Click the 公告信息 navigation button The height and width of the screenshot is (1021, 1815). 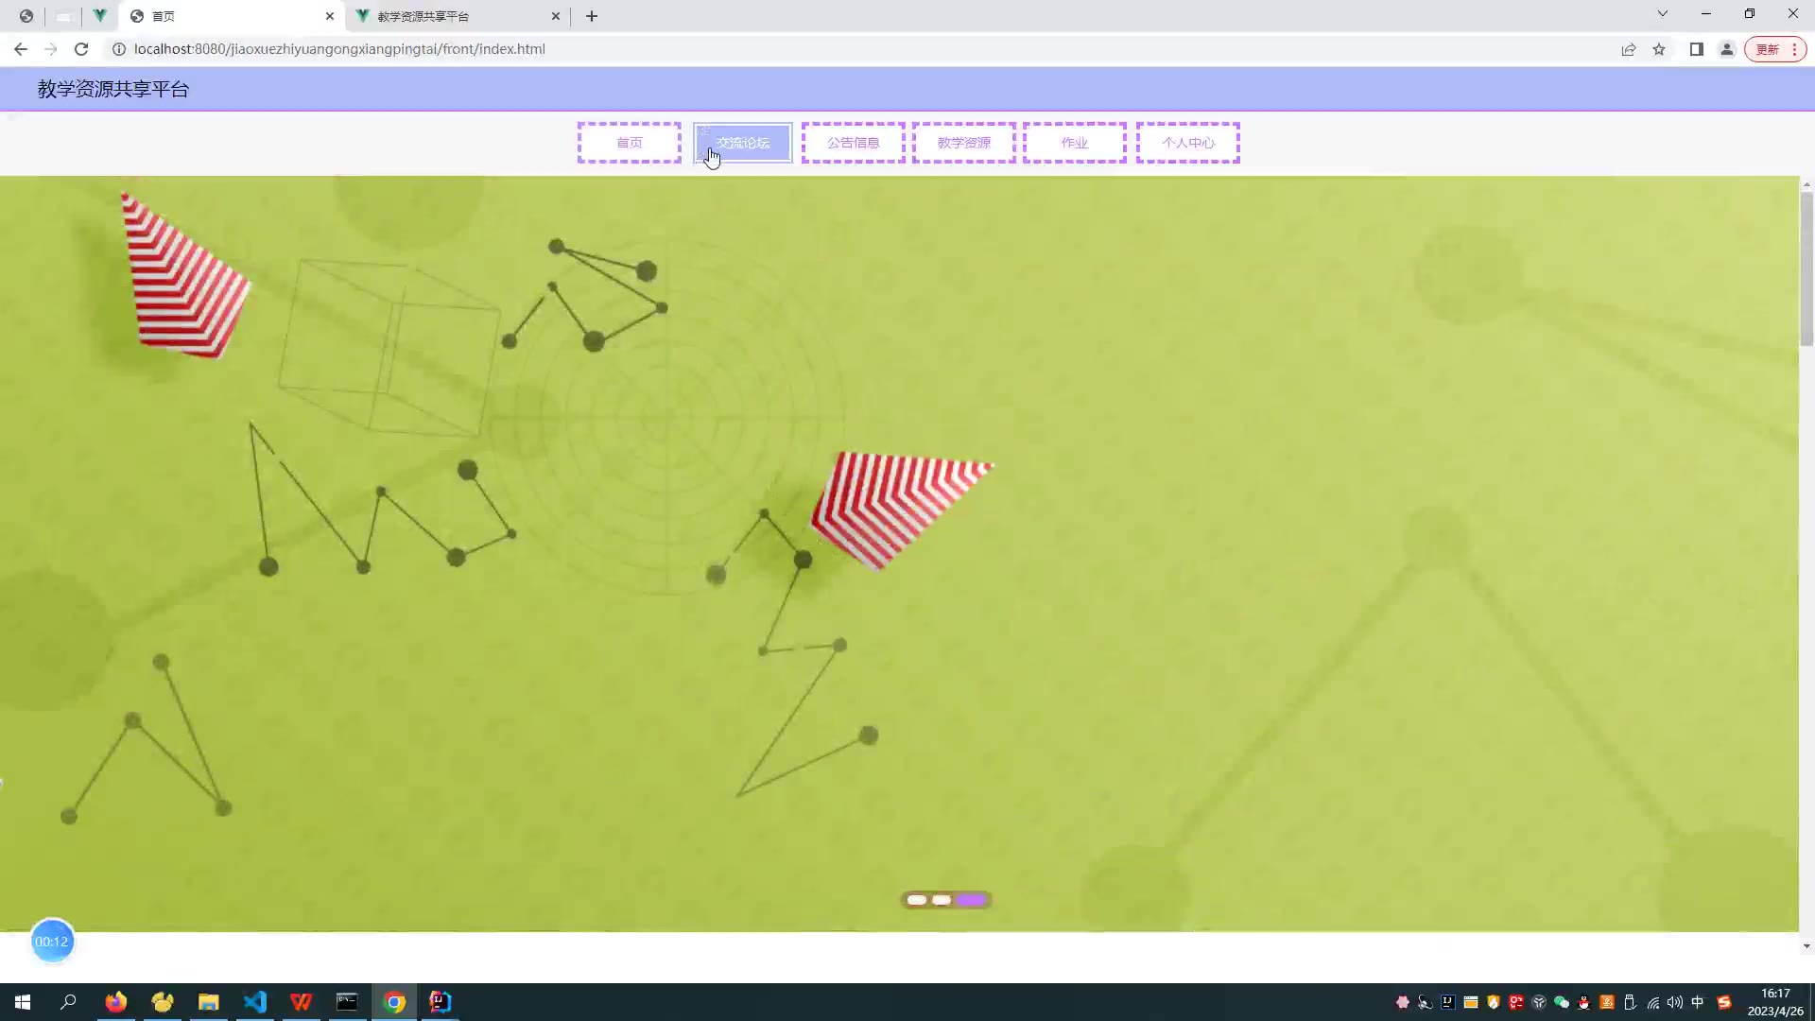point(854,143)
